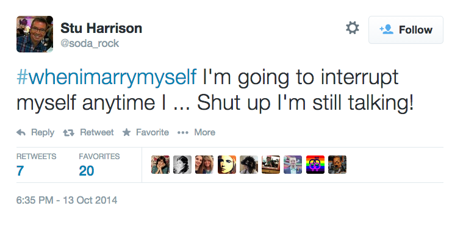
Task: Follow Stu Harrison
Action: [x=406, y=30]
